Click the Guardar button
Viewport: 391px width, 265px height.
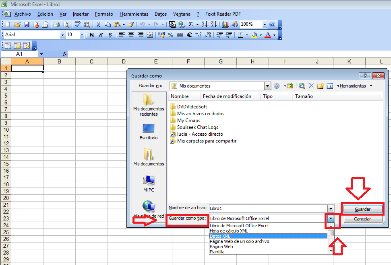362,209
